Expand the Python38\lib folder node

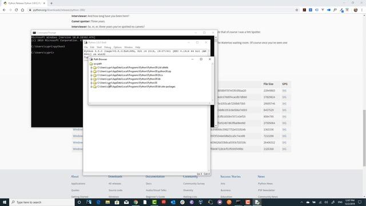point(91,79)
